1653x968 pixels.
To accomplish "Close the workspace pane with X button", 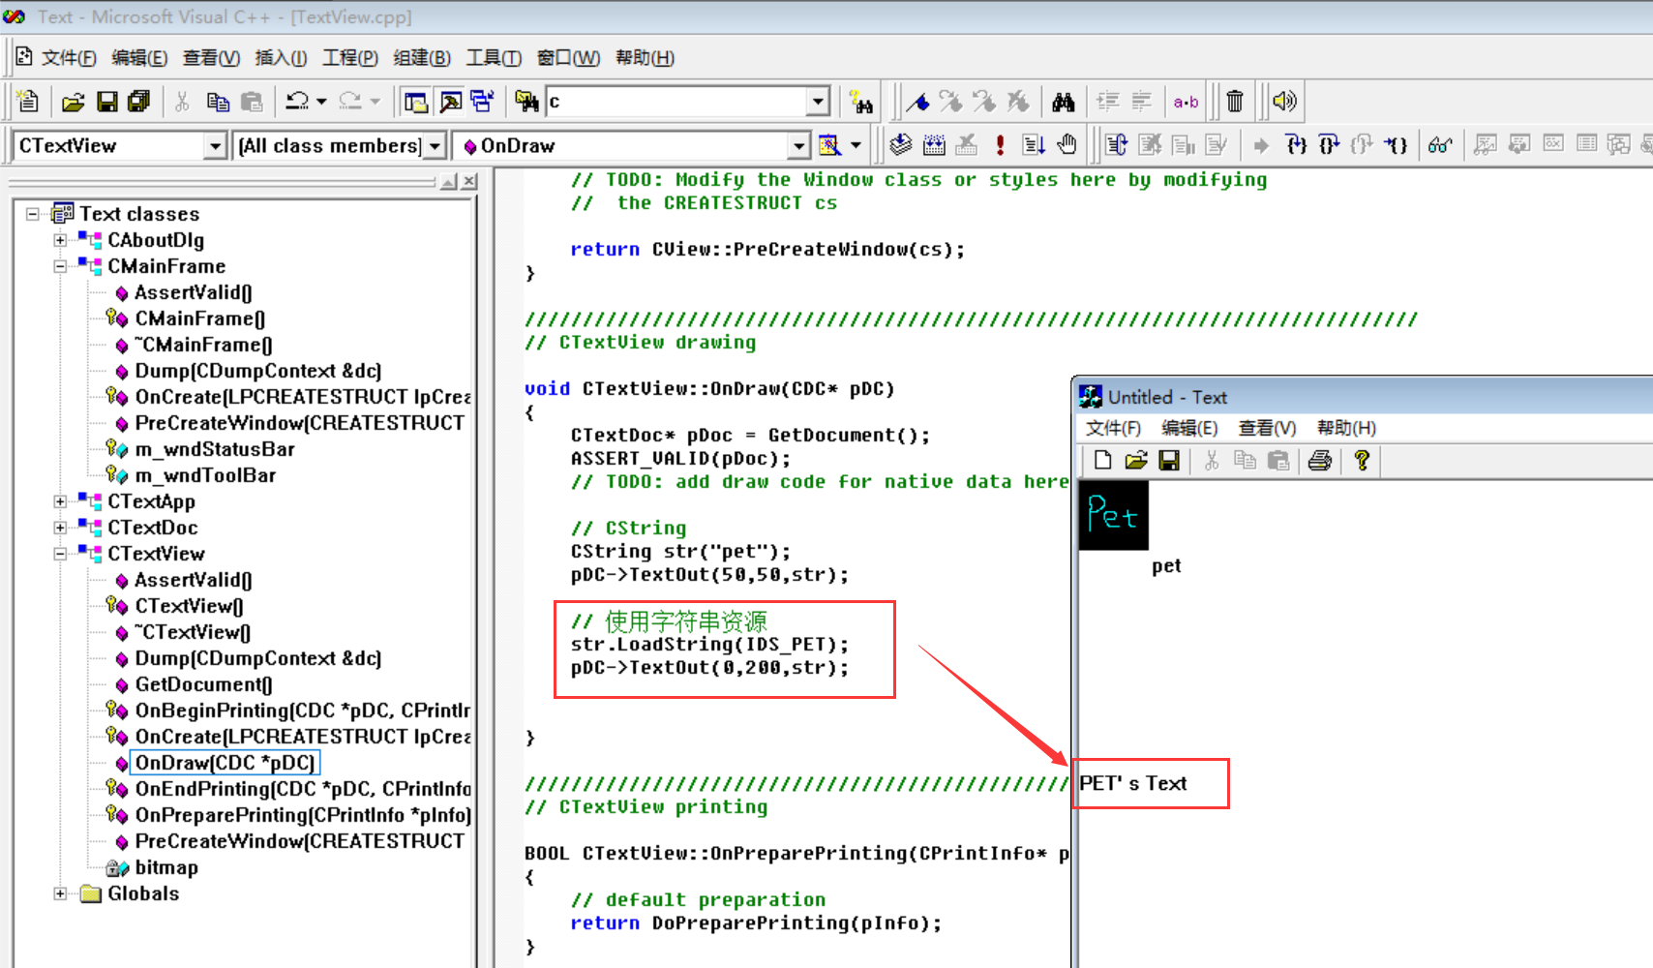I will (x=469, y=181).
